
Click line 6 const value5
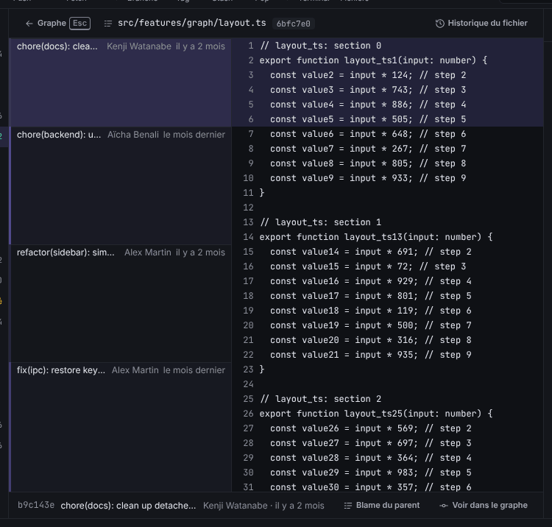[368, 119]
